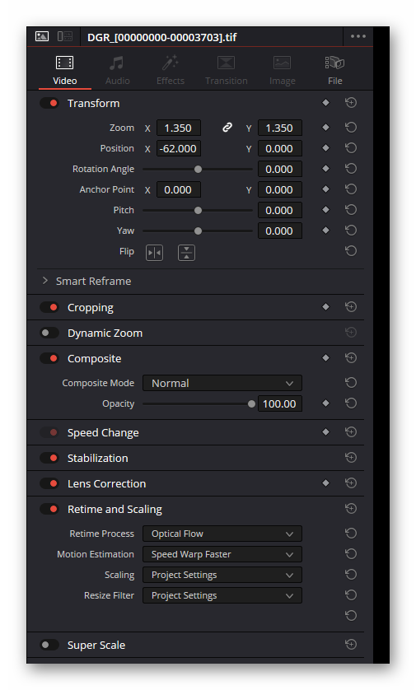Add keyframe for Rotation Angle

tap(325, 169)
